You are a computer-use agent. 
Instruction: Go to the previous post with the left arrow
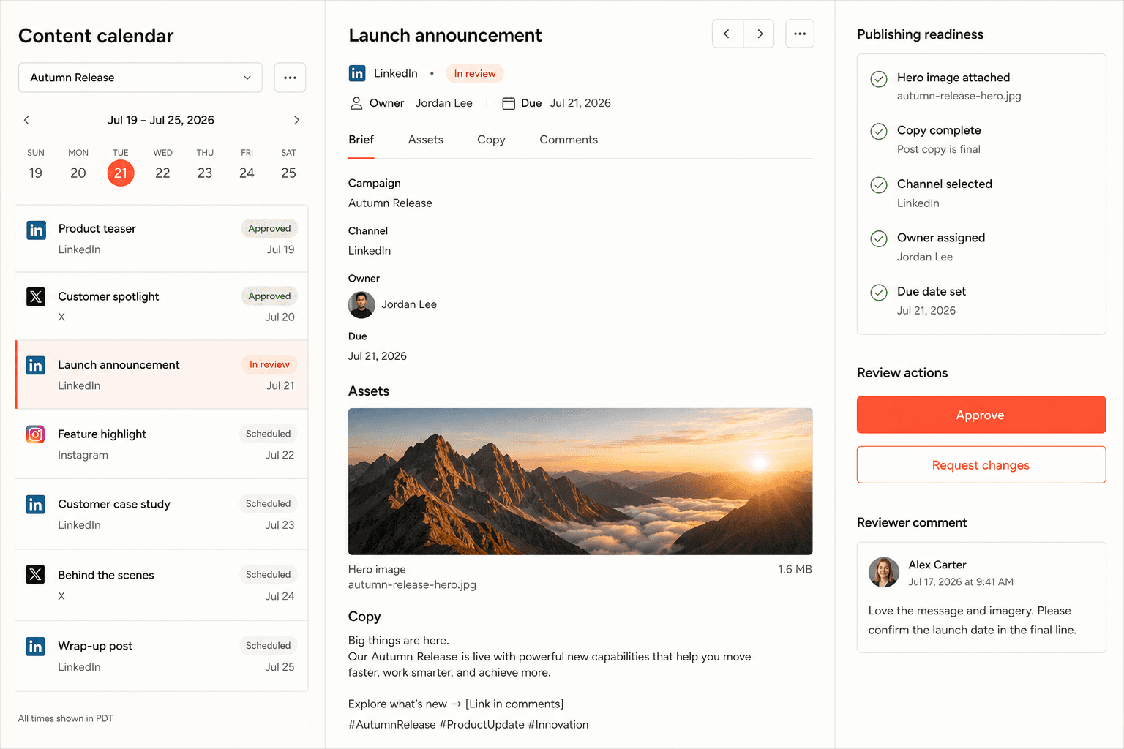[x=727, y=34]
